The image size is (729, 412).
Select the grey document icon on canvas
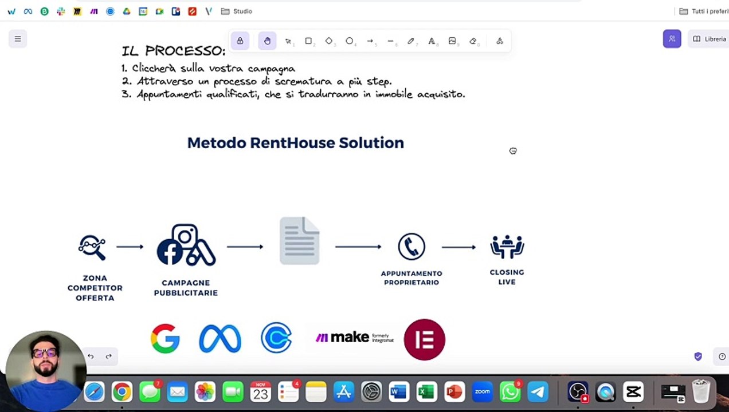[x=299, y=241]
